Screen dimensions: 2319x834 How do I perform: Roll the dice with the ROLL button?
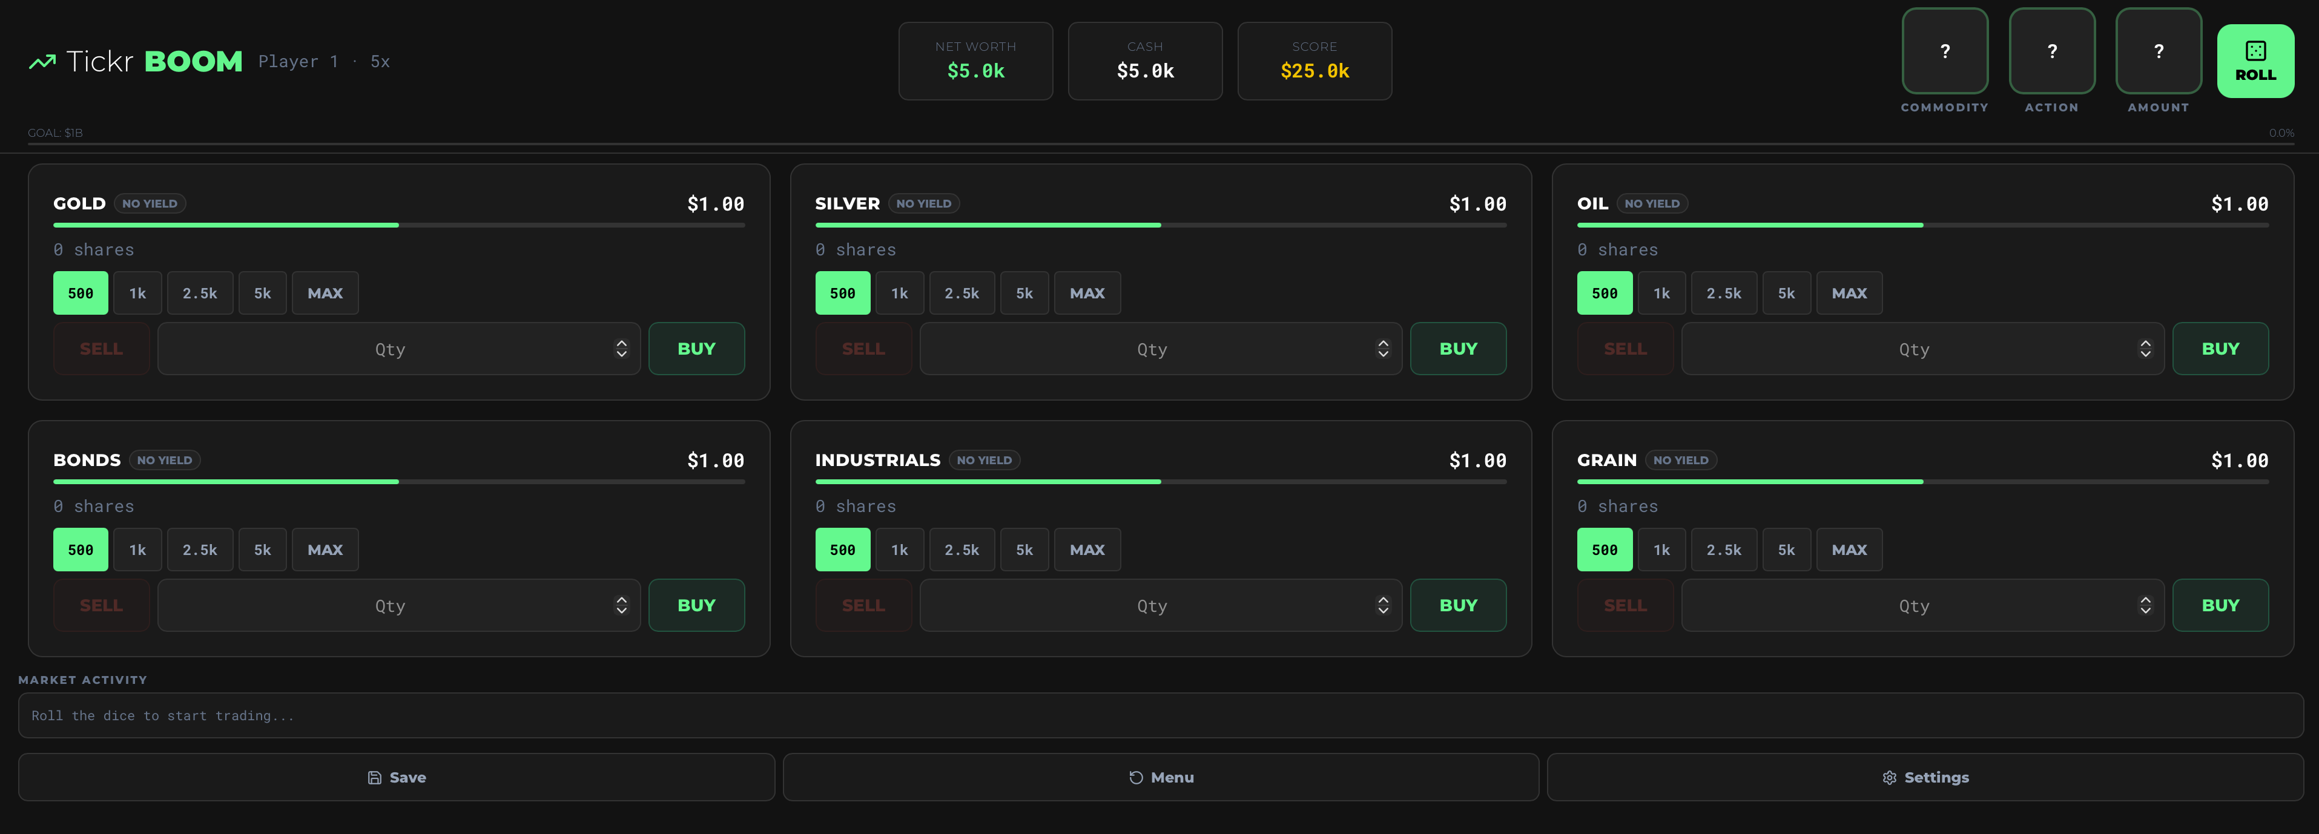[2254, 61]
